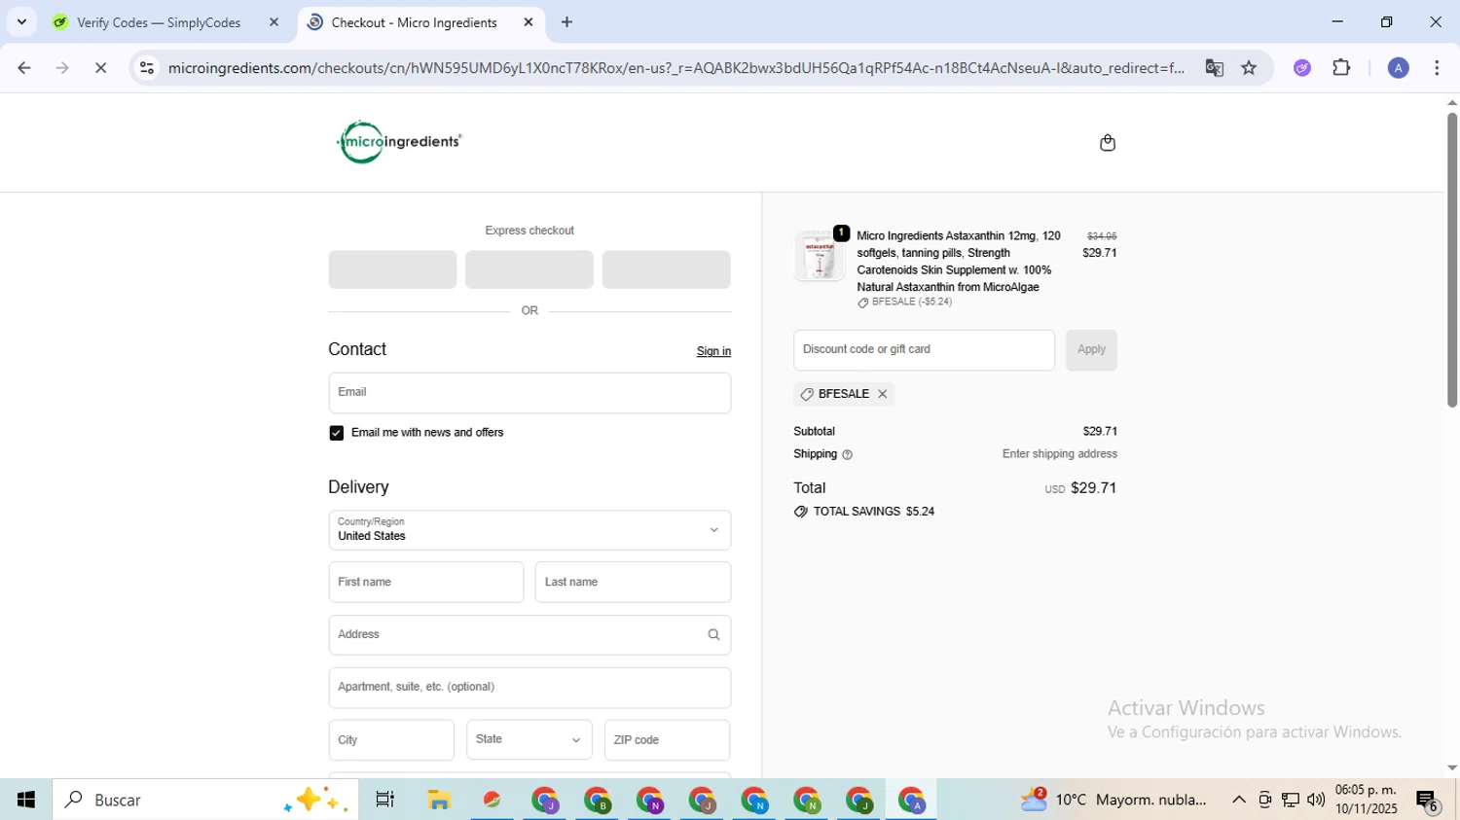1460x820 pixels.
Task: Open the tab search dropdown arrow
Action: point(21,21)
